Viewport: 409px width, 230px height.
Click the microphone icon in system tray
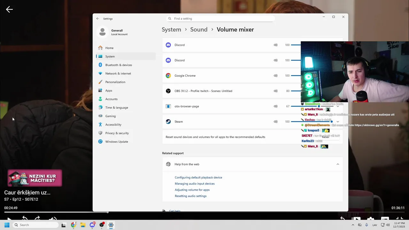(367, 225)
